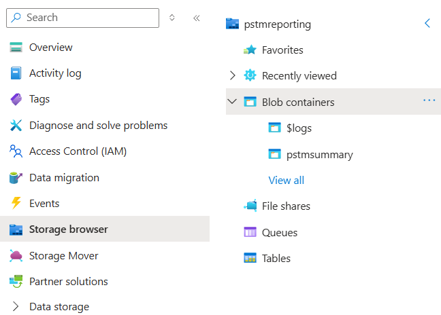Click the $logs container icon
Image resolution: width=441 pixels, height=315 pixels.
click(274, 128)
